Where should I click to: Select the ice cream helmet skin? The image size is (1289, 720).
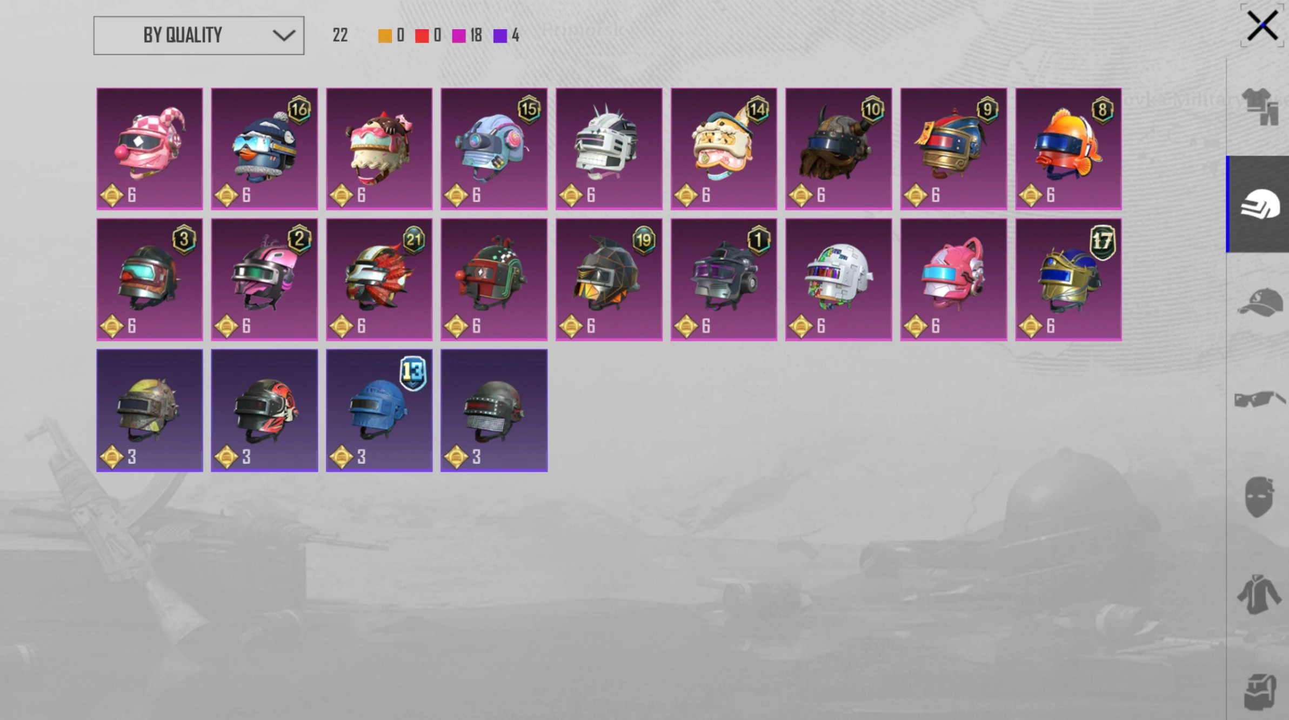click(379, 149)
